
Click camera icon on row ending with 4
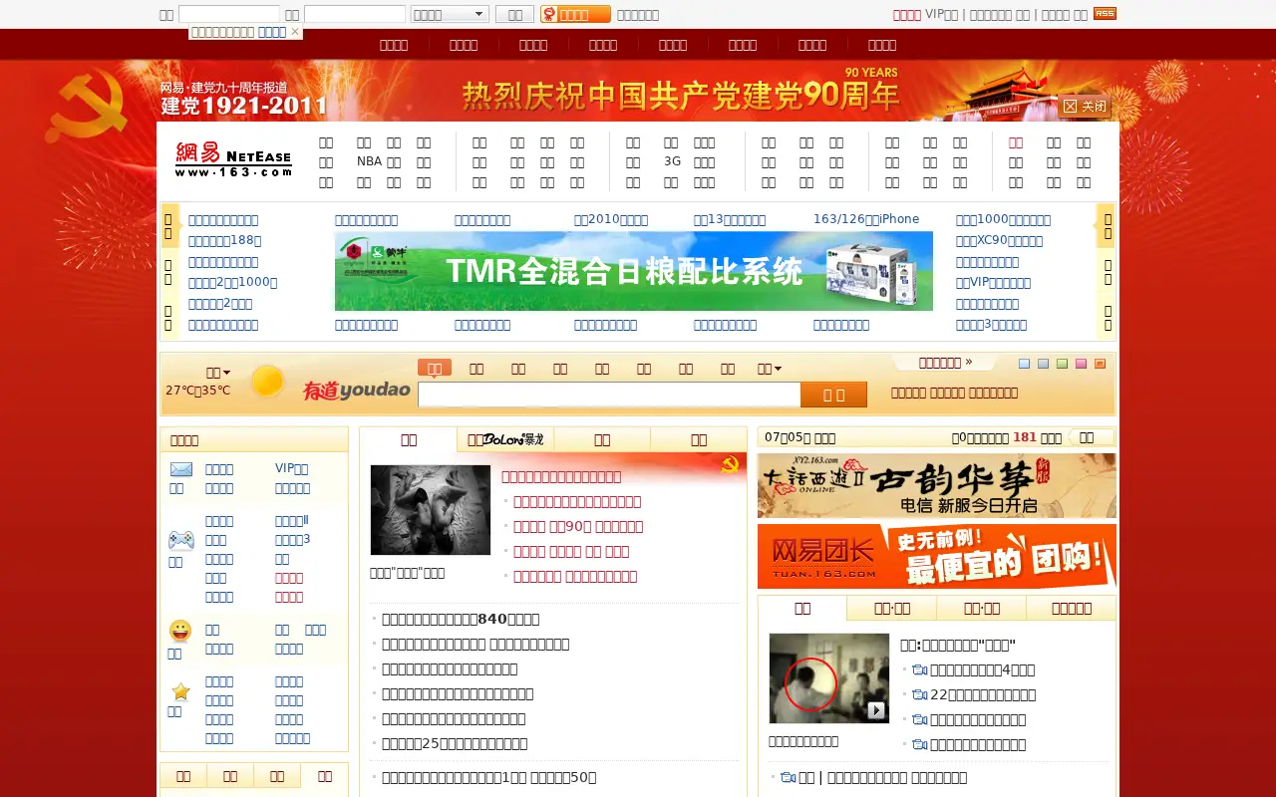coord(919,670)
